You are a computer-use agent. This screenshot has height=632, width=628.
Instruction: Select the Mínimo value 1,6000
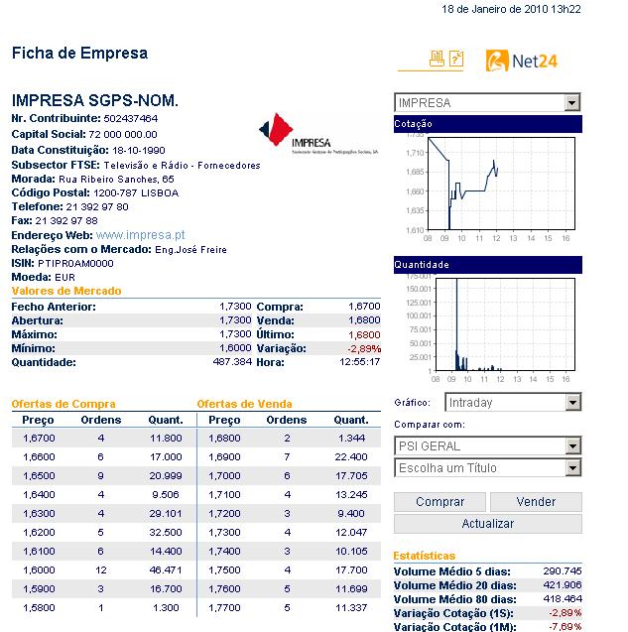point(235,348)
